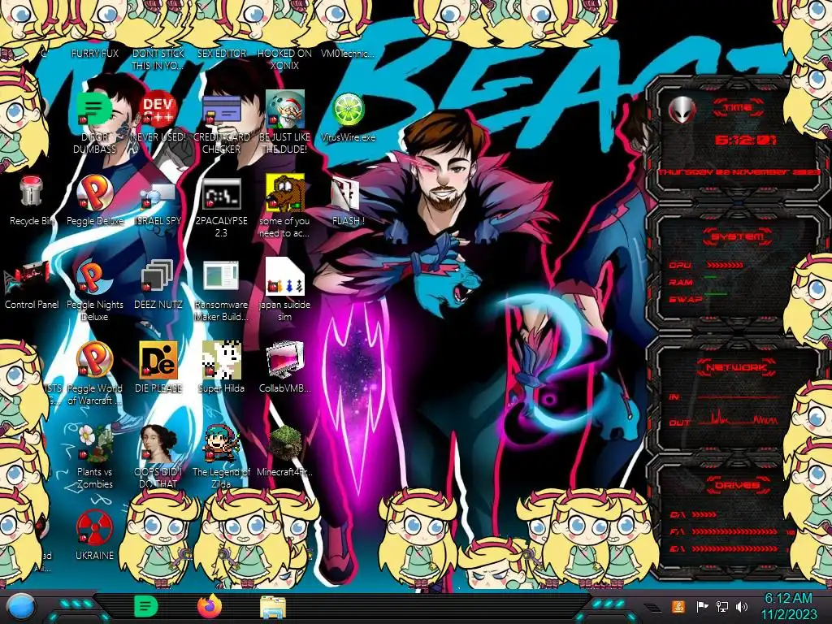The width and height of the screenshot is (832, 624).
Task: Select the DEEZ NUTZ stacked-windows icon
Action: pyautogui.click(x=158, y=276)
